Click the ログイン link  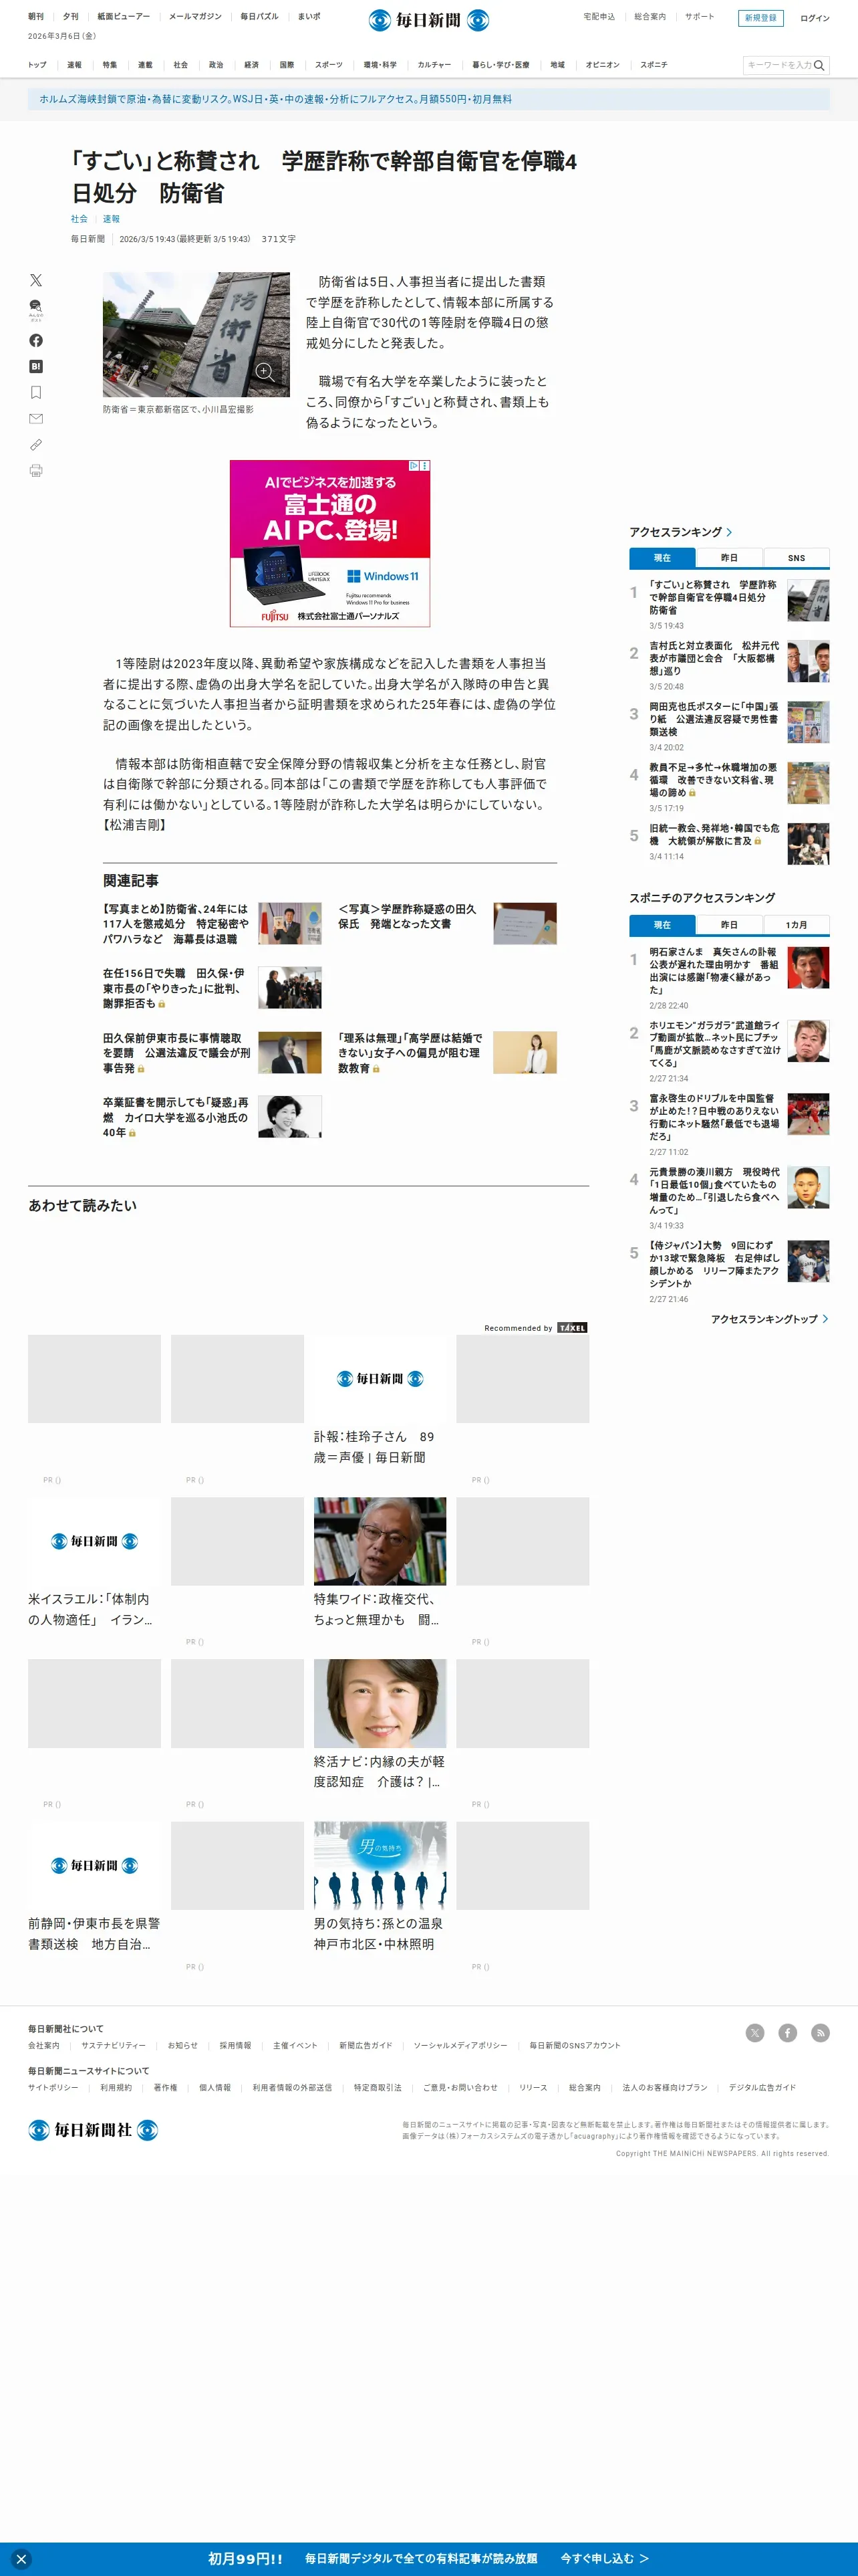(x=814, y=18)
